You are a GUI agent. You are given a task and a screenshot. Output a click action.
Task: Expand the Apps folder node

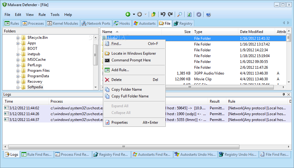(18, 43)
